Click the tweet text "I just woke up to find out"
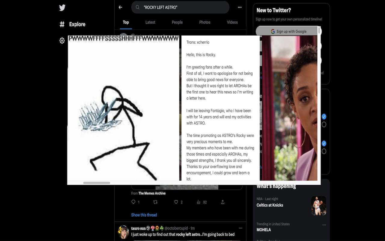Viewport: 385px width, 241px height. [x=153, y=234]
